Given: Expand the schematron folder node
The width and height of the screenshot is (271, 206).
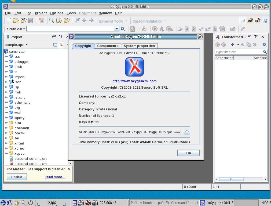Looking at the screenshot, I should pos(6,102).
